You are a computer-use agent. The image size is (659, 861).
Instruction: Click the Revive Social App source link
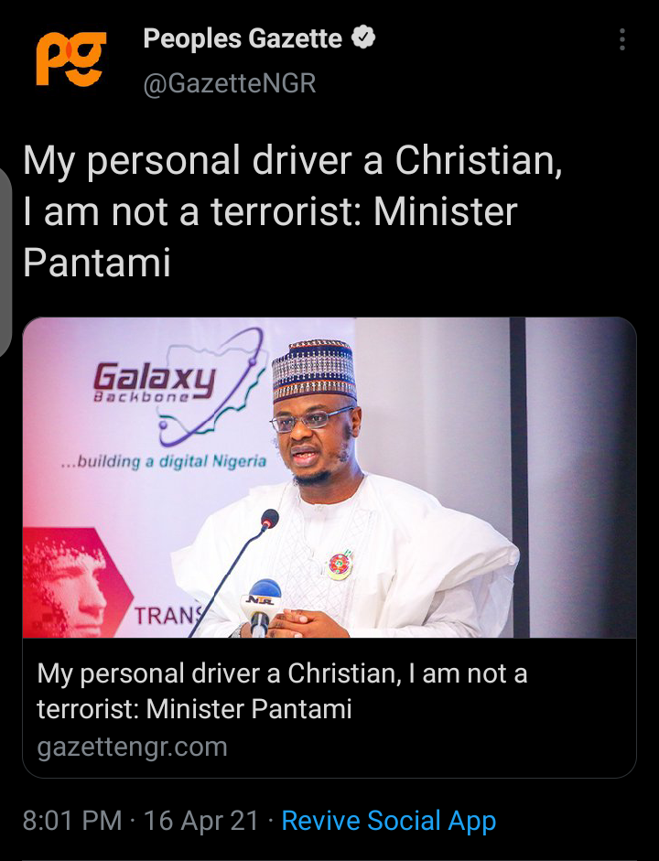point(389,821)
